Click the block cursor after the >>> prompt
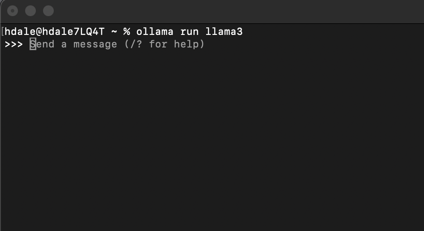Image resolution: width=424 pixels, height=231 pixels. pyautogui.click(x=33, y=44)
